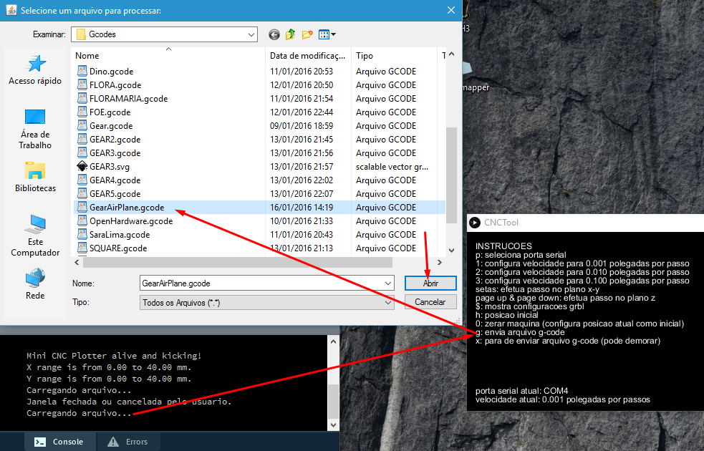The width and height of the screenshot is (704, 451).
Task: Click the Console tab terminal icon
Action: [40, 442]
